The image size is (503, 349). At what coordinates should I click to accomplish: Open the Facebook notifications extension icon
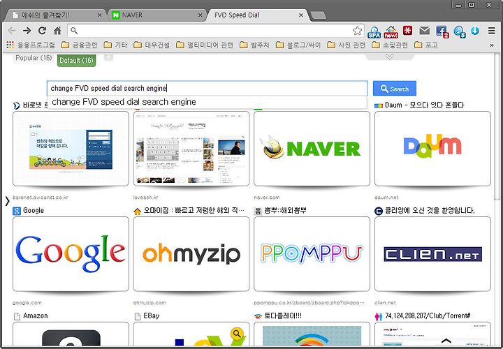[x=442, y=31]
